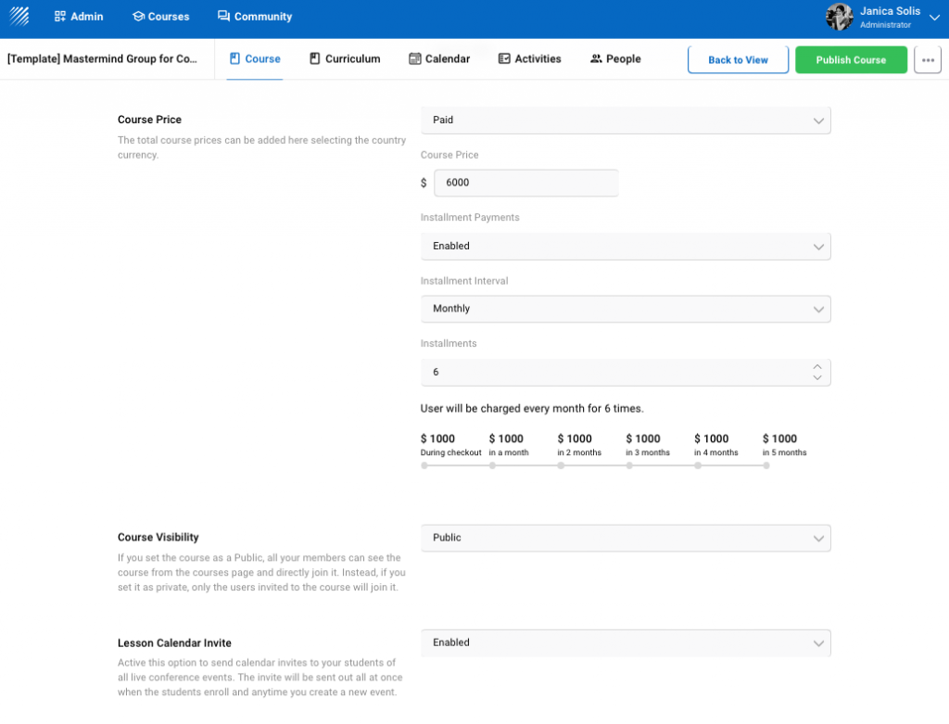This screenshot has width=949, height=724.
Task: Click the Admin dashboard grid icon
Action: click(60, 17)
